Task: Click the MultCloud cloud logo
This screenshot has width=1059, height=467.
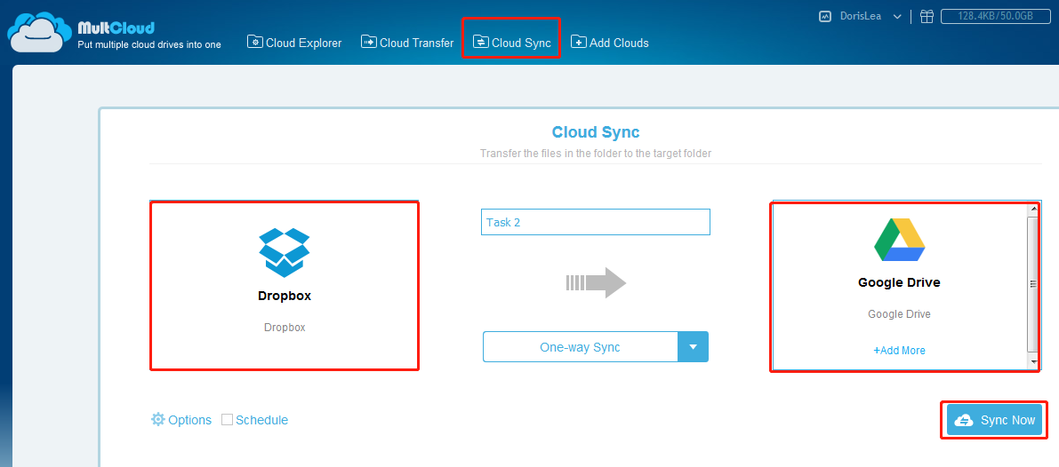Action: (39, 32)
